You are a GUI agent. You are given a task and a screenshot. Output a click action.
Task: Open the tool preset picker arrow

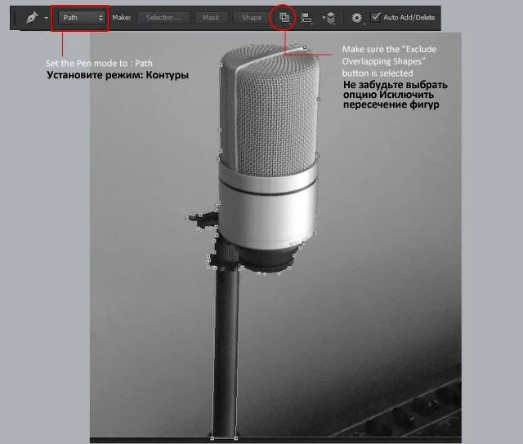coord(47,18)
